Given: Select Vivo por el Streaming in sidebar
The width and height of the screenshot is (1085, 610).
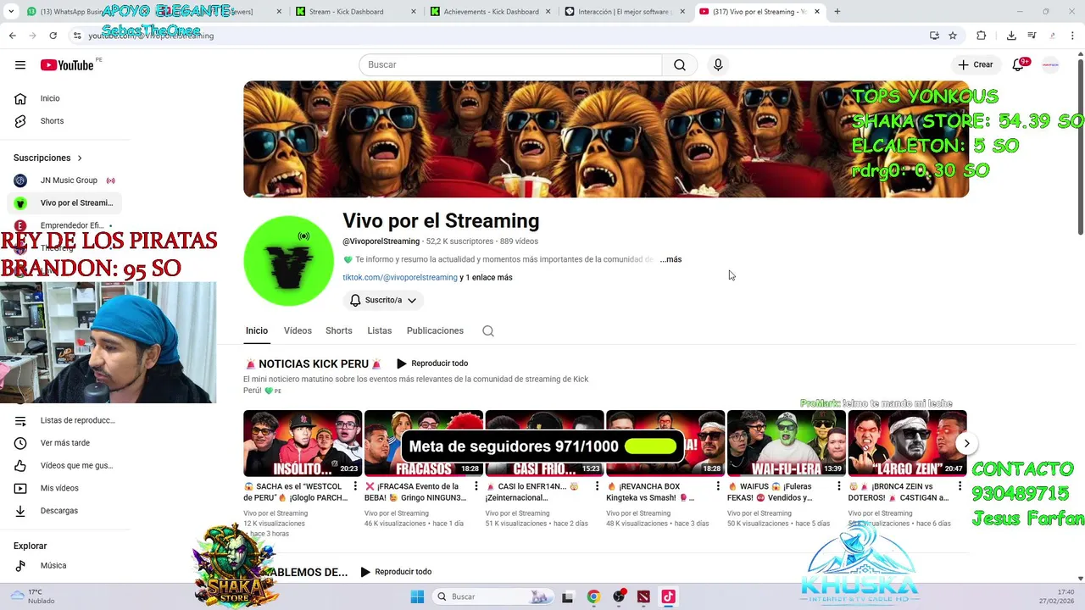Looking at the screenshot, I should [64, 203].
